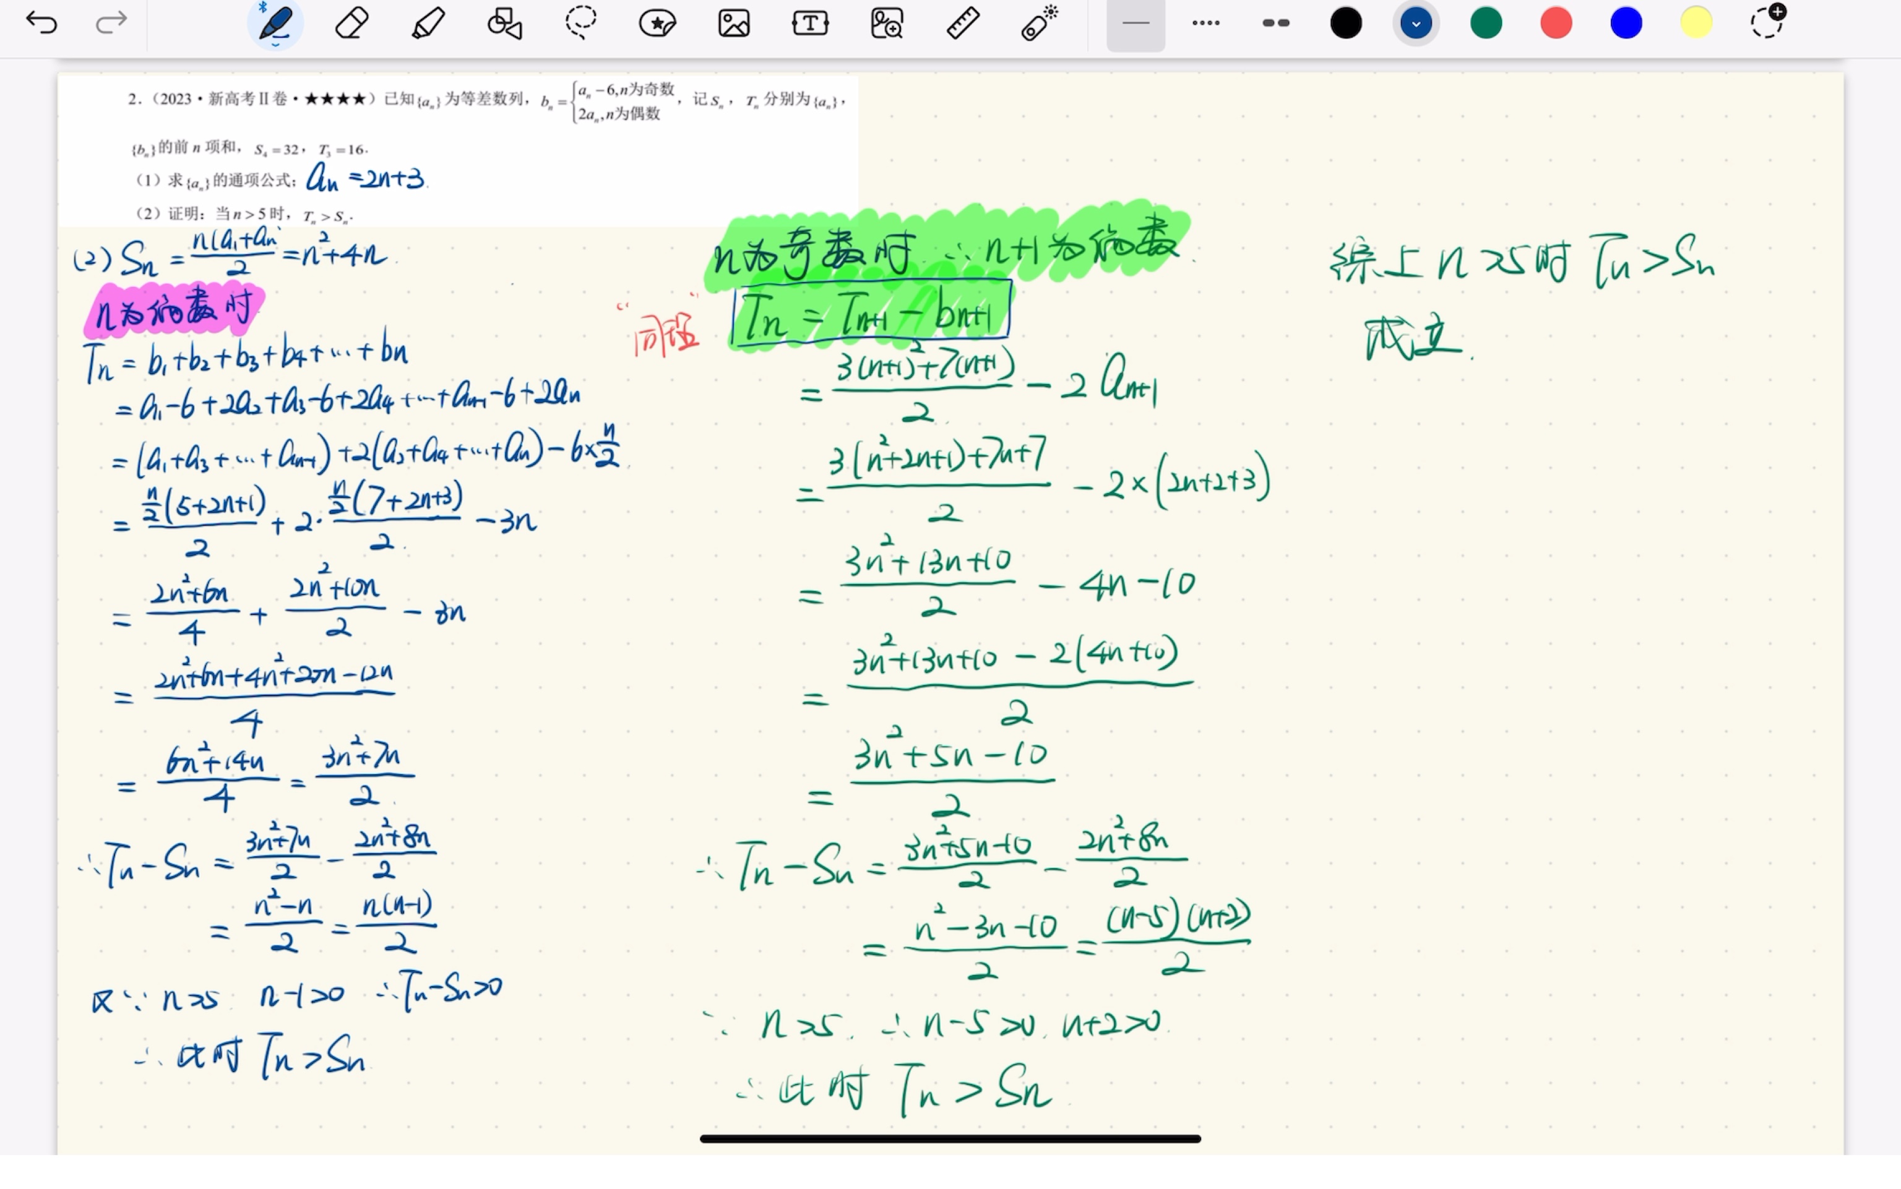Pick the green color swatch

1486,23
